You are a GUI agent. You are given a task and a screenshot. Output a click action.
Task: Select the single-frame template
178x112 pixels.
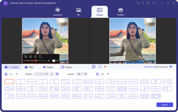point(9,82)
